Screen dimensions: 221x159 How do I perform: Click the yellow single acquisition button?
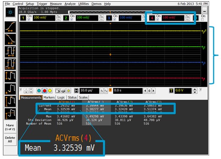click(50, 91)
